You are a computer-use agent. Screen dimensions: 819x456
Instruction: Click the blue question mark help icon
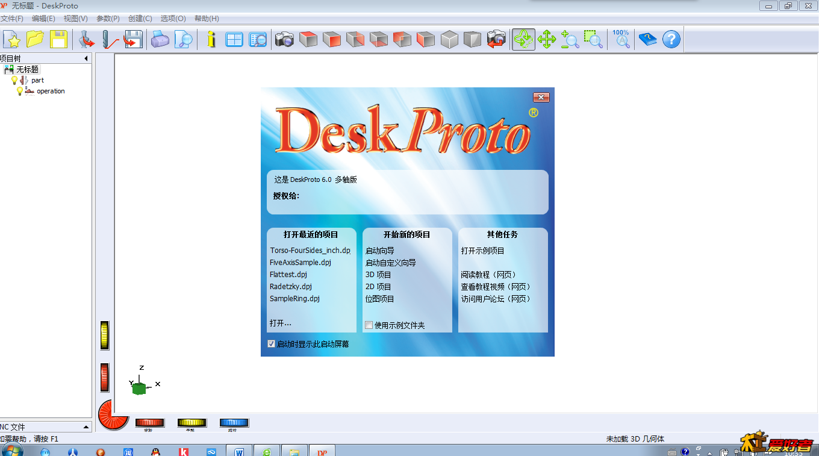click(671, 40)
